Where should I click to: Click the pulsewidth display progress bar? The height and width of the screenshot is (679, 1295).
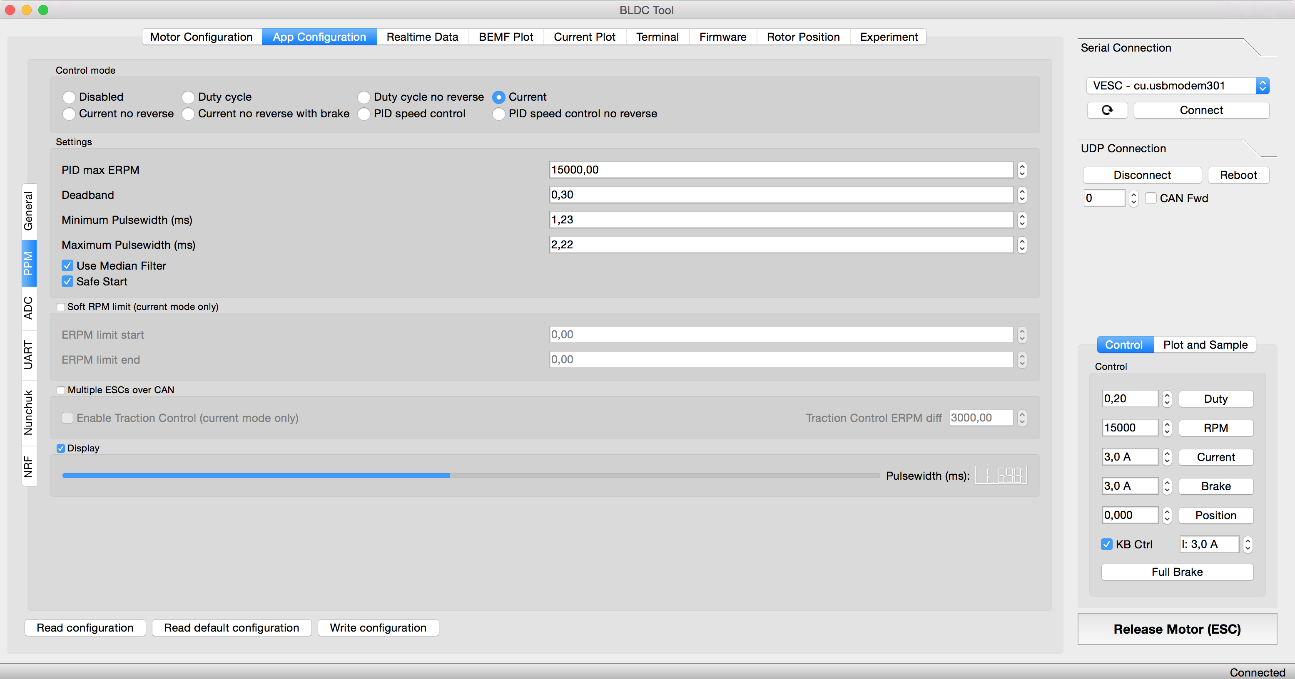tap(470, 475)
